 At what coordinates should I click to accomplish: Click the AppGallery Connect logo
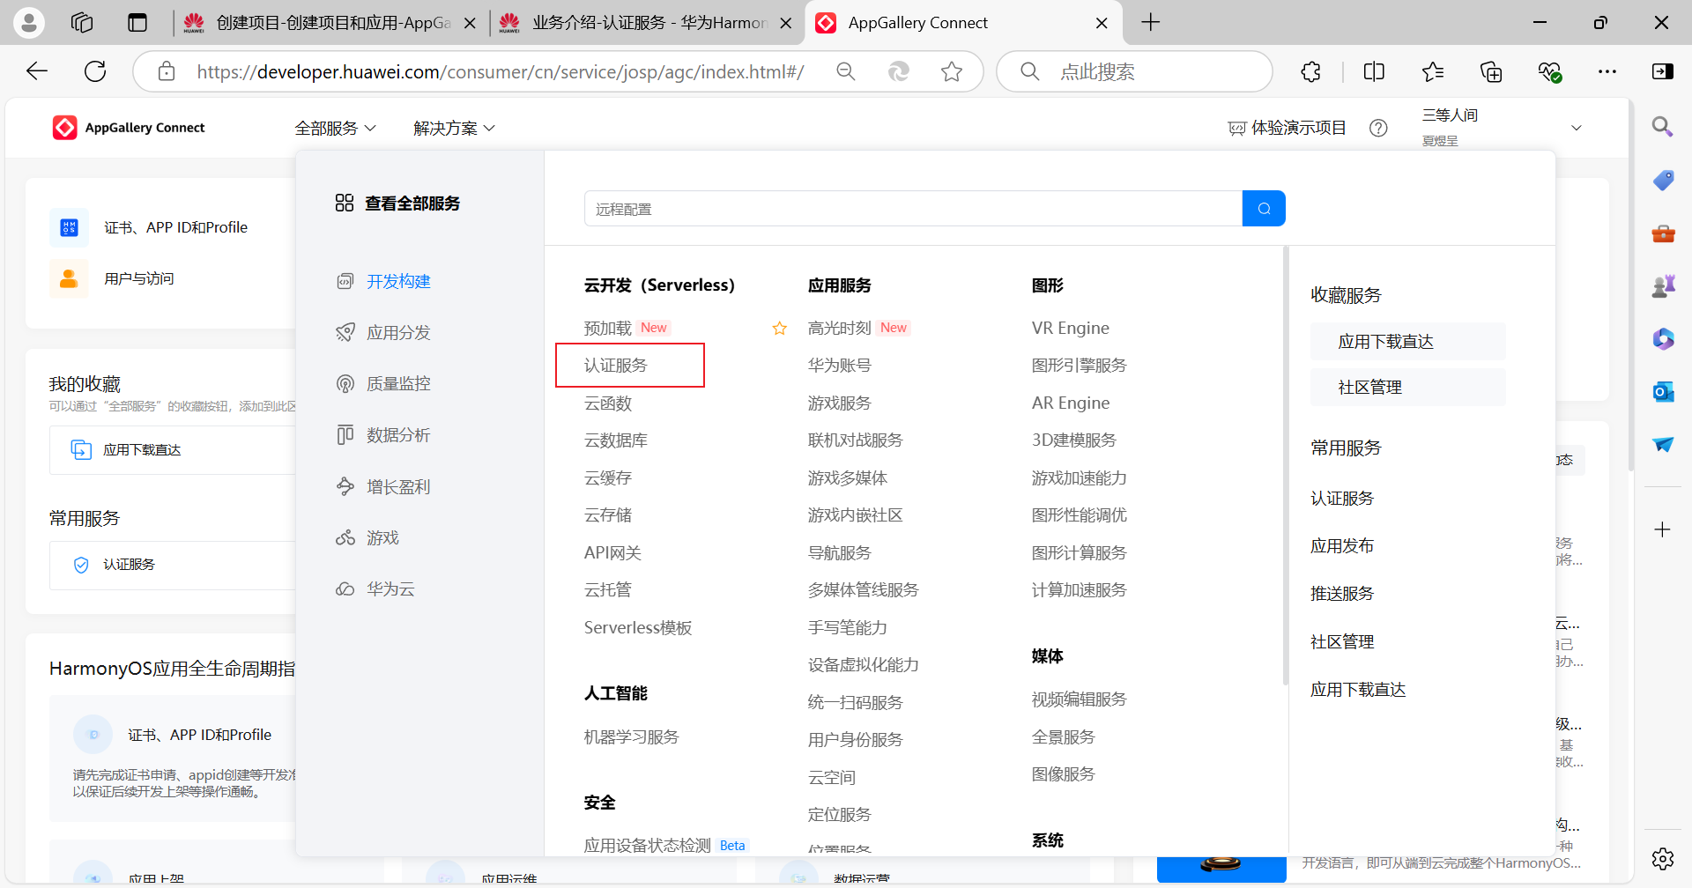tap(129, 128)
